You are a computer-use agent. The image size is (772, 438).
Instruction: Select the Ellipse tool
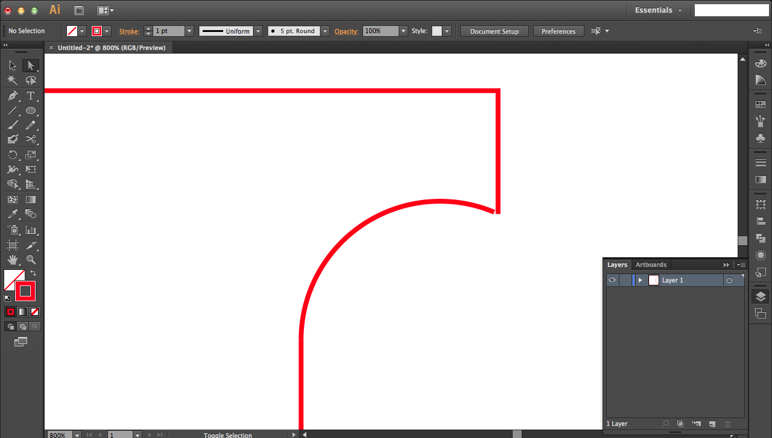31,110
